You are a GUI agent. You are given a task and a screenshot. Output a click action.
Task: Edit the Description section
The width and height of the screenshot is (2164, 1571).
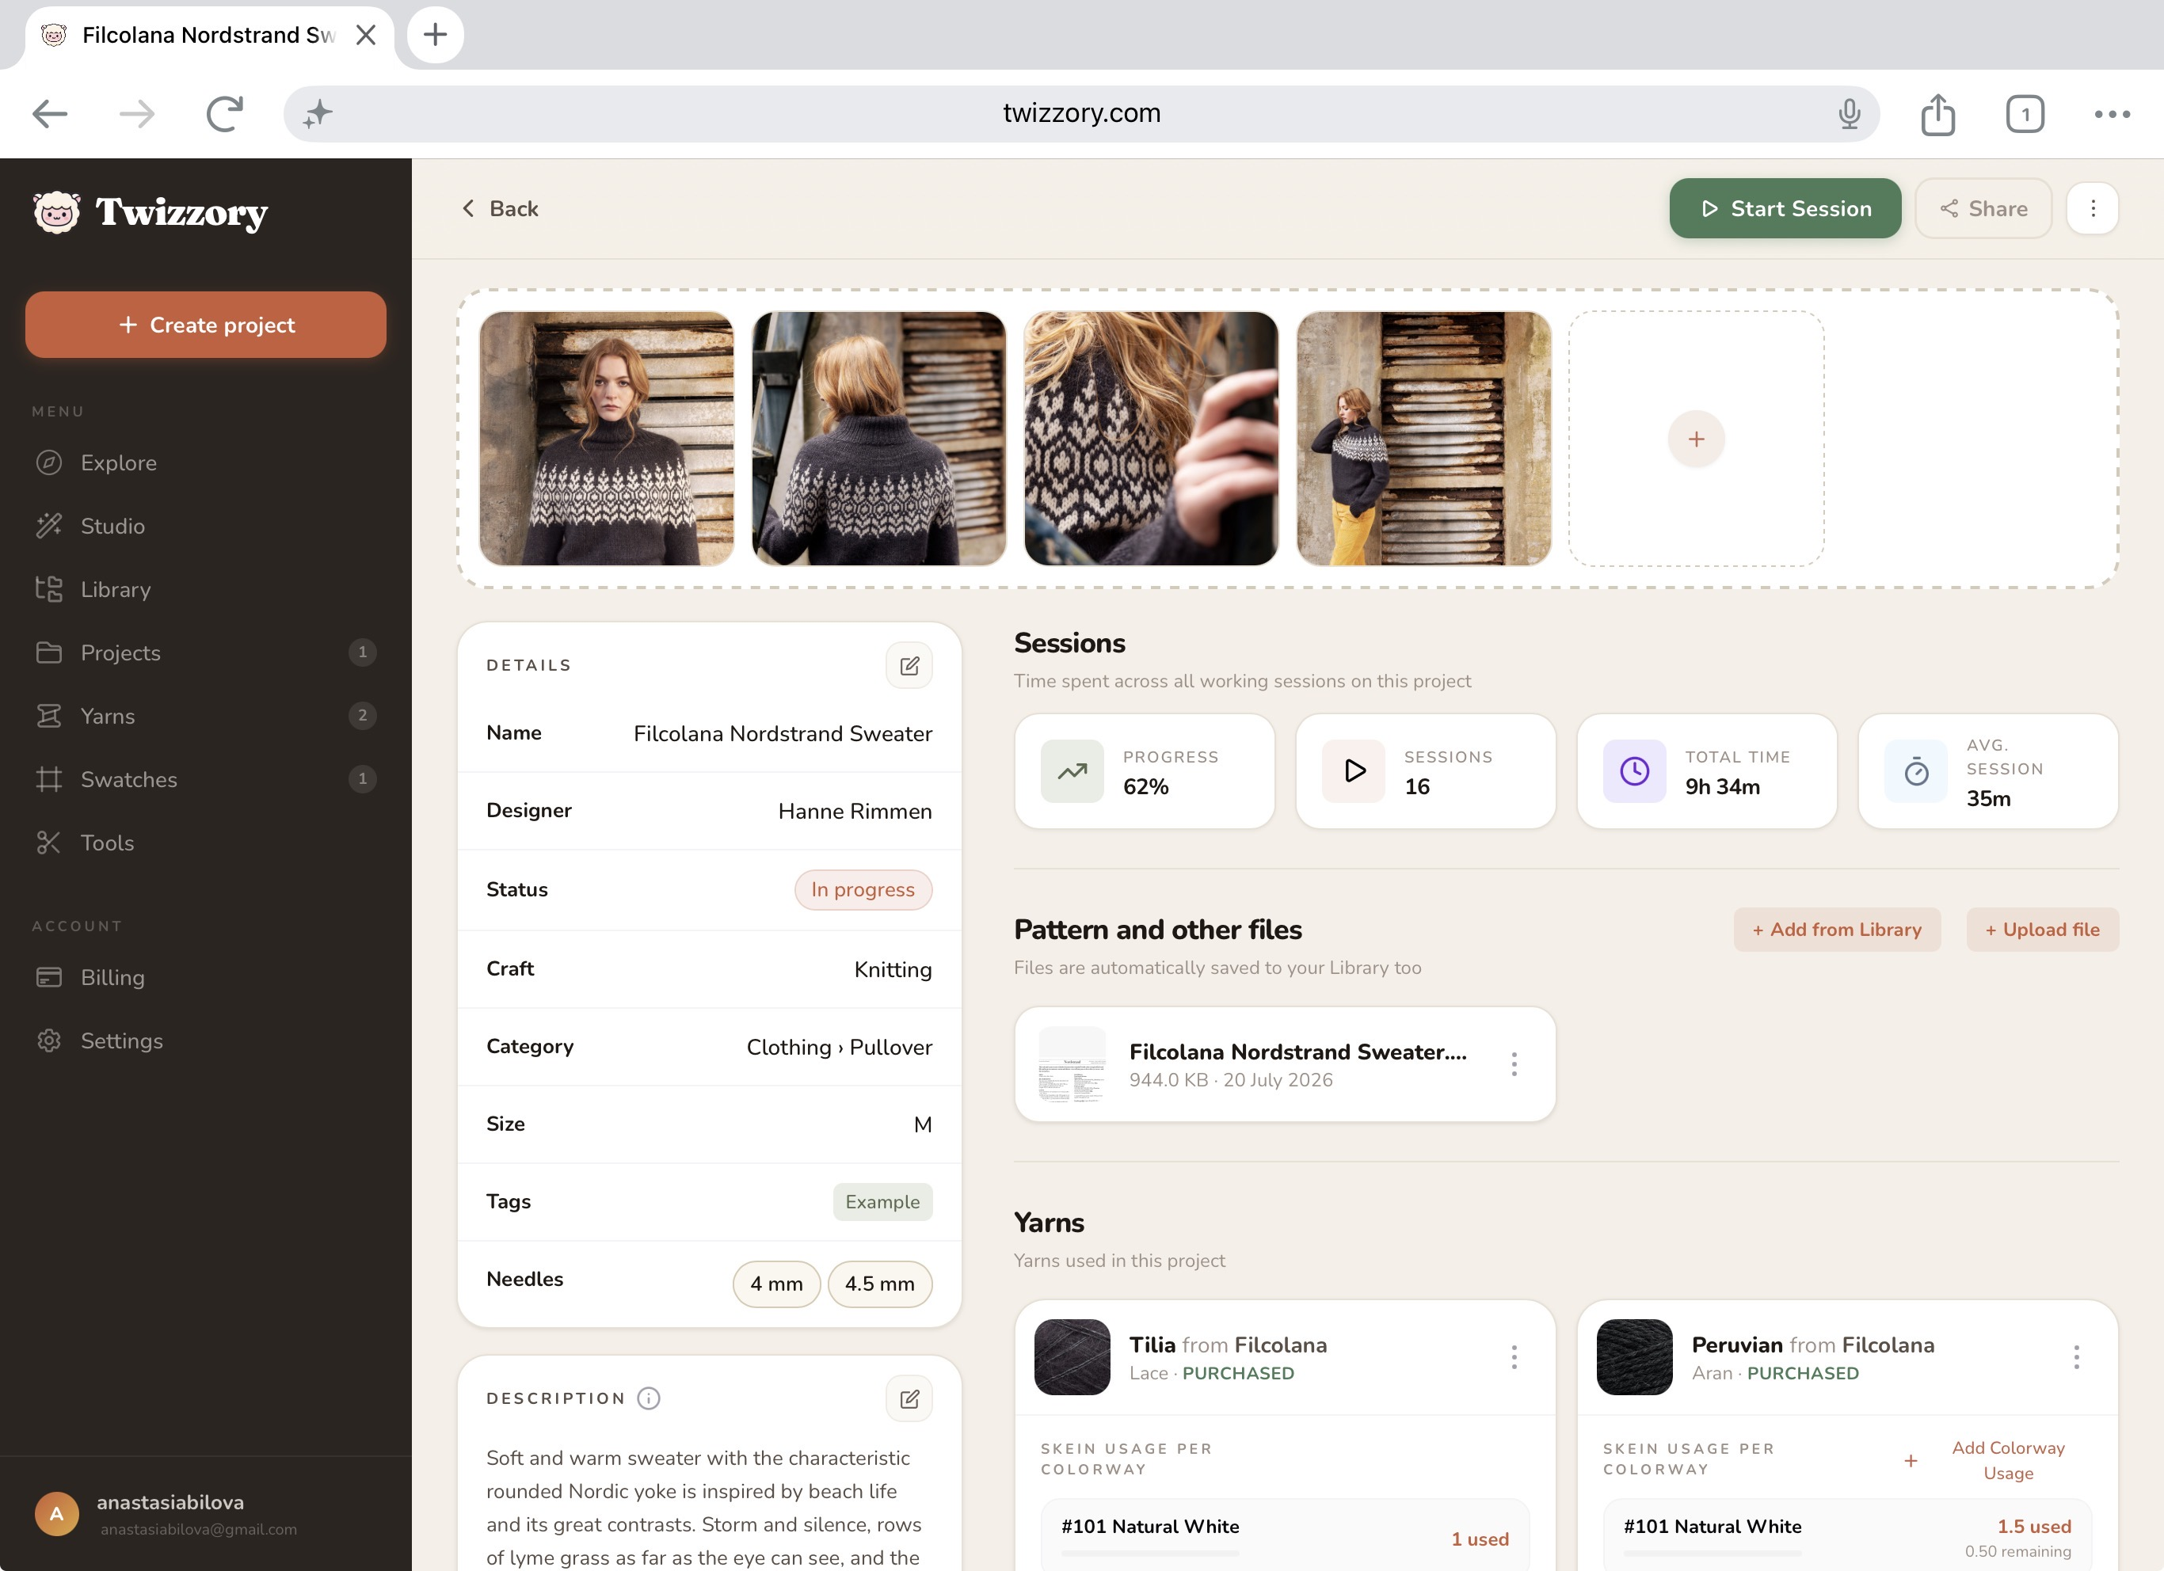909,1399
